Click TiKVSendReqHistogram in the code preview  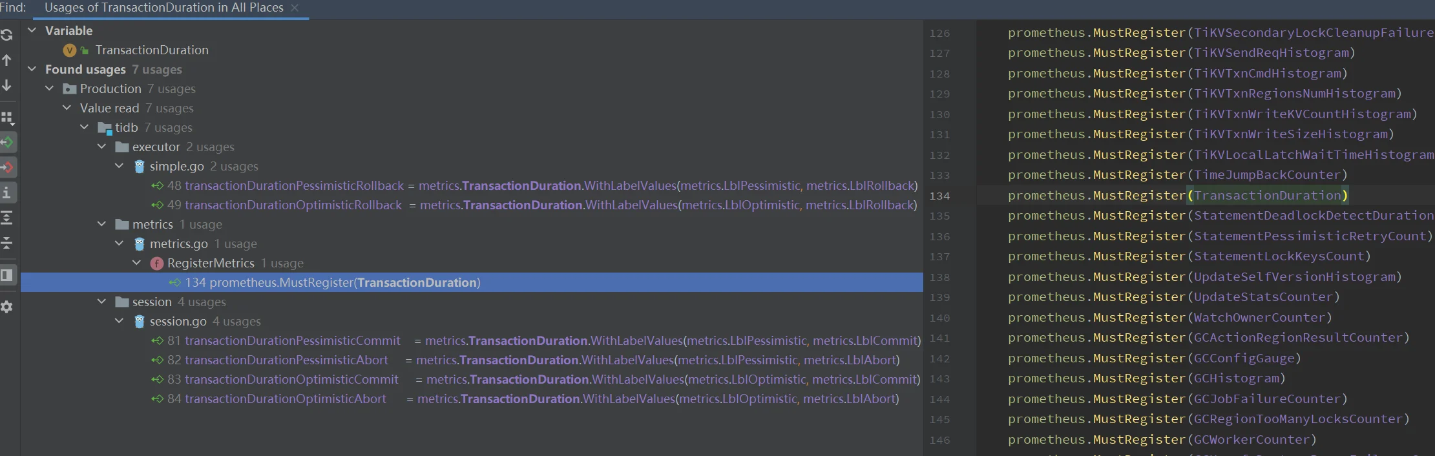click(x=1272, y=52)
